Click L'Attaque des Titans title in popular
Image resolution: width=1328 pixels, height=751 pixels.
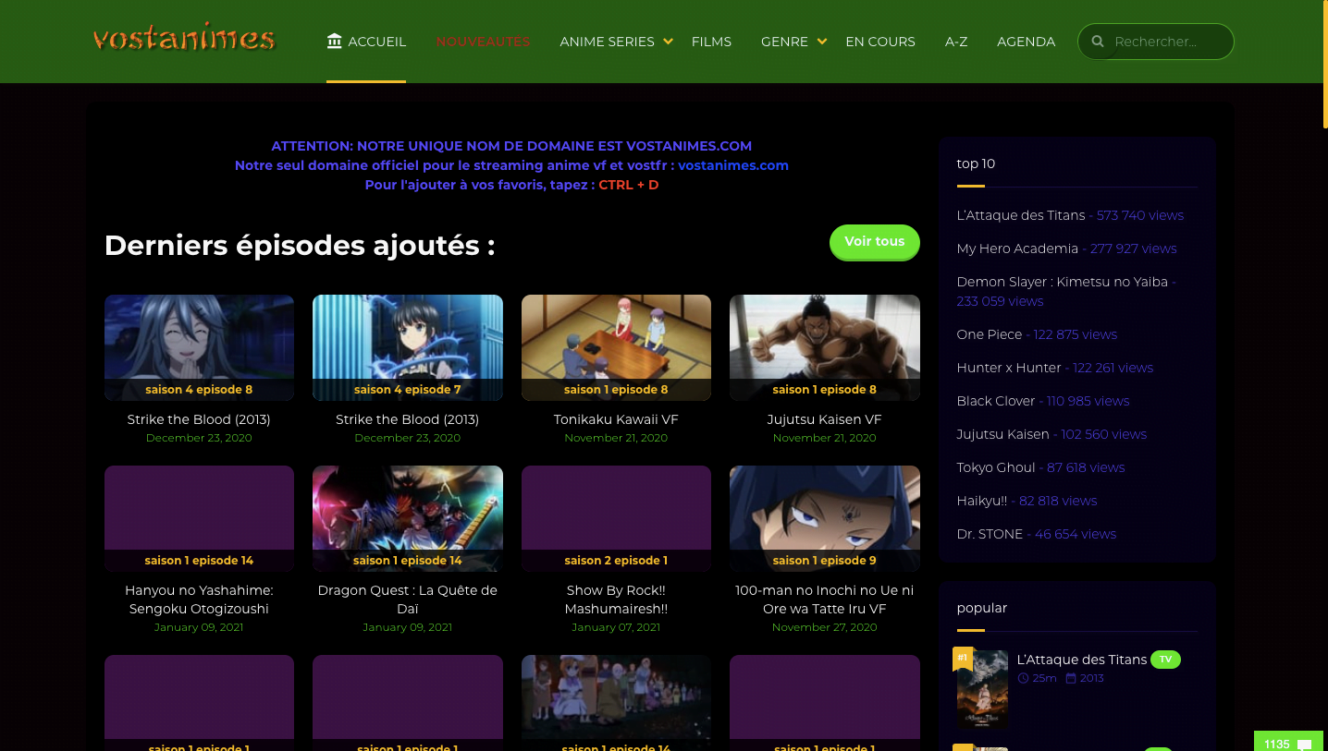[x=1082, y=660]
